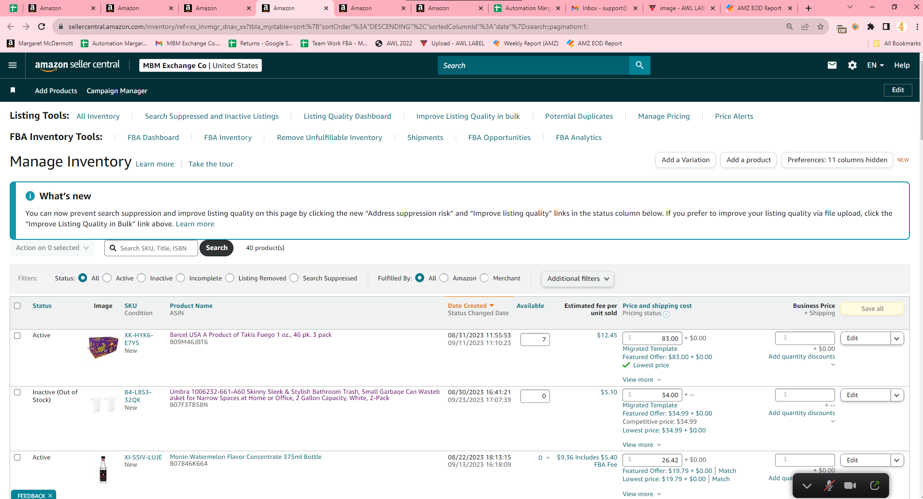This screenshot has width=923, height=499.
Task: Go to the All Inventory listing tool
Action: tap(98, 116)
